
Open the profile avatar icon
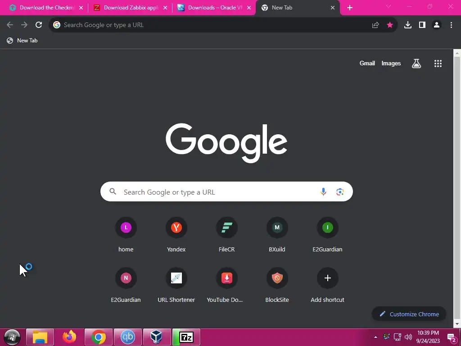click(437, 25)
